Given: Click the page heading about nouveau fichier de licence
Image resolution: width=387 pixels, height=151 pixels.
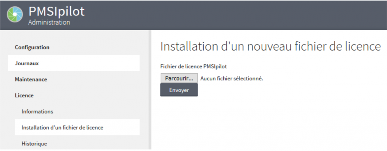Looking at the screenshot, I should (x=270, y=46).
